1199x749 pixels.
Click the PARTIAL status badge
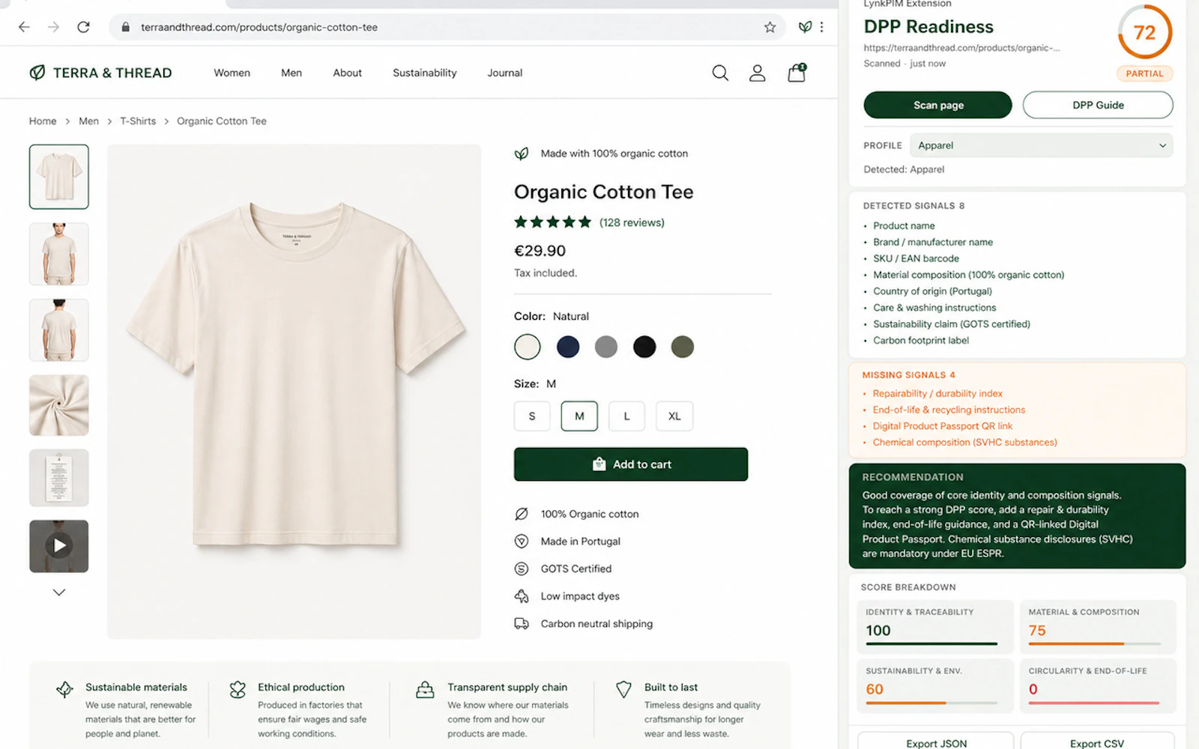click(x=1144, y=73)
